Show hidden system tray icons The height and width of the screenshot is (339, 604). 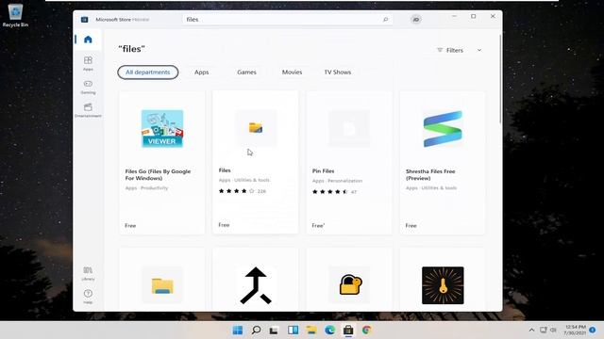(x=531, y=331)
